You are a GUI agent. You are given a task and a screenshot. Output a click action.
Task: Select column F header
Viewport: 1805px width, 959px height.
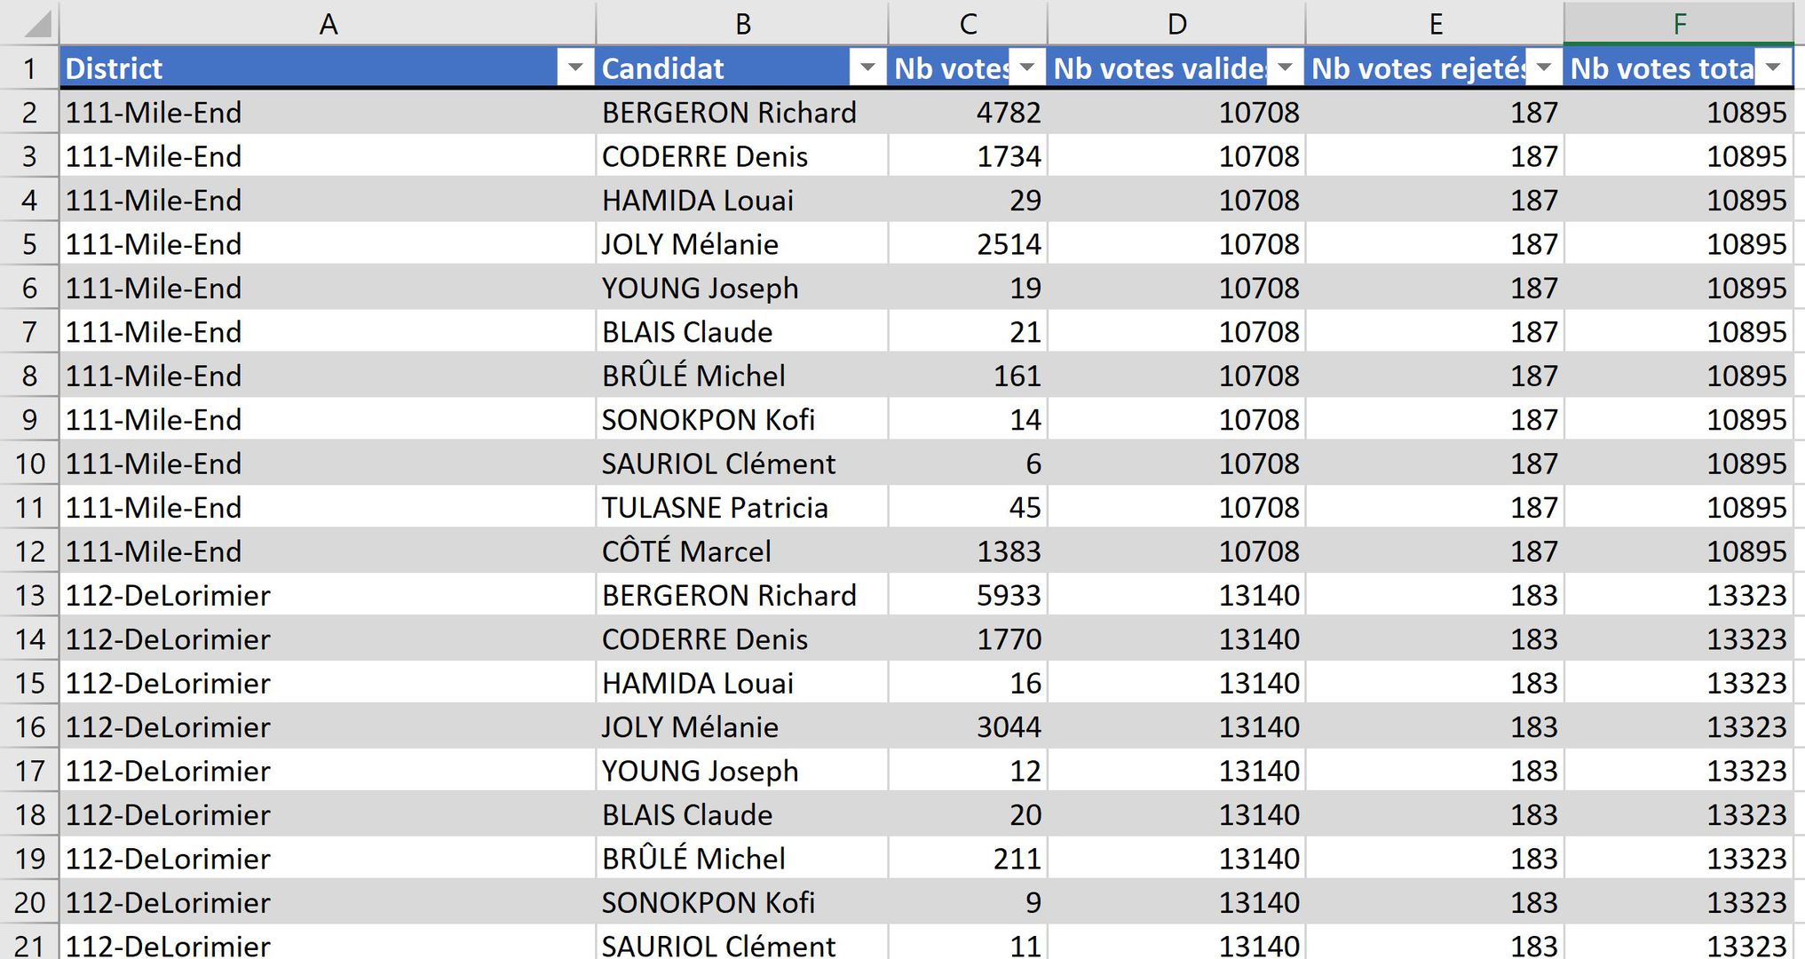pos(1681,23)
